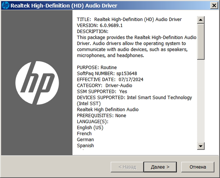Click the DEVICES SUPPORTED Intel Smart Sound line
Viewport: 220px width, 178px height.
(134, 98)
